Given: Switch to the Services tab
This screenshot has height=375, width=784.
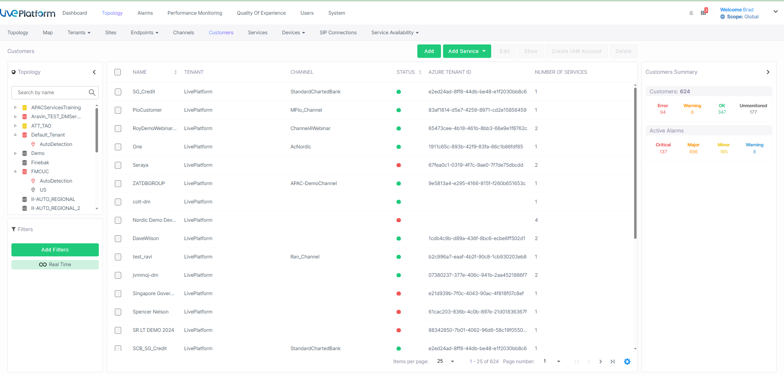Looking at the screenshot, I should coord(258,33).
